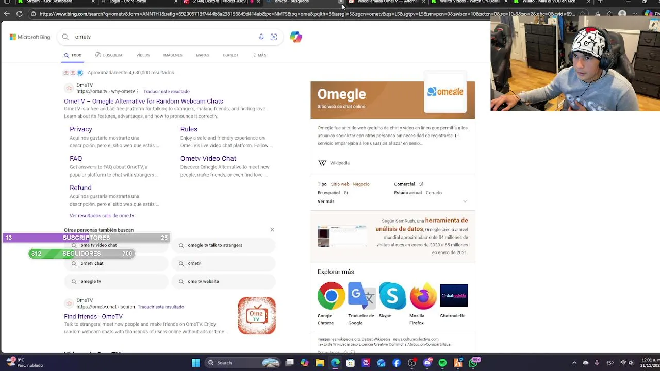Select the ometv chat suggestion

[x=117, y=263]
